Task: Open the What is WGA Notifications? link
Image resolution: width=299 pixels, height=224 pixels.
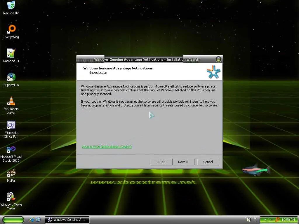Action: tap(107, 147)
